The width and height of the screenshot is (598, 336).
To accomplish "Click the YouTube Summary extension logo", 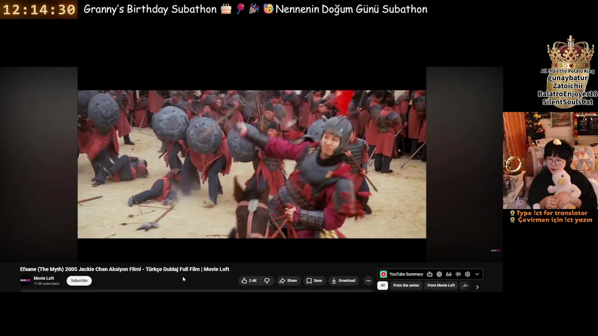I will (384, 274).
